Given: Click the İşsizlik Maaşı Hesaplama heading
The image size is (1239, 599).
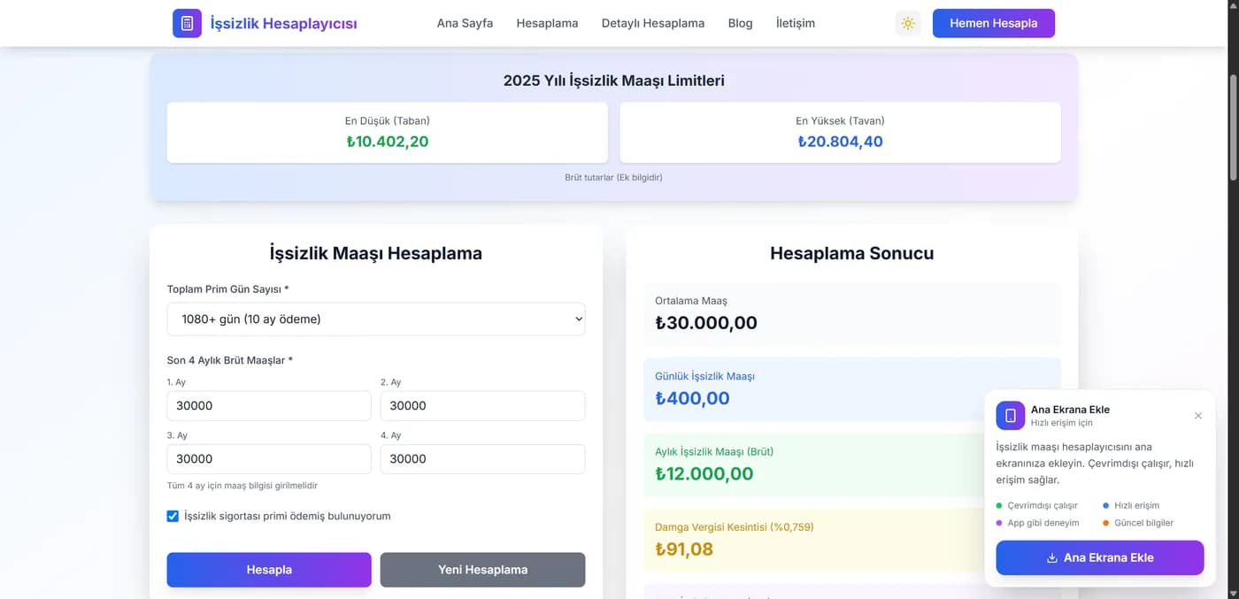Looking at the screenshot, I should [x=376, y=253].
